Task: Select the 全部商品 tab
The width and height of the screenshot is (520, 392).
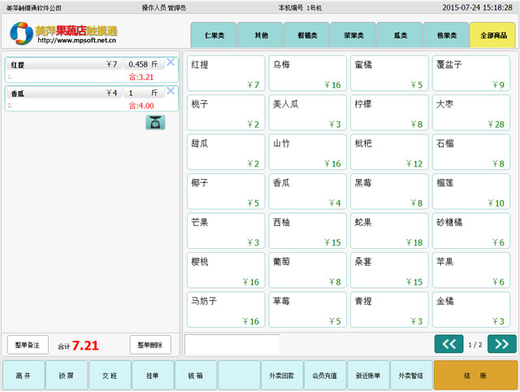Action: 492,35
